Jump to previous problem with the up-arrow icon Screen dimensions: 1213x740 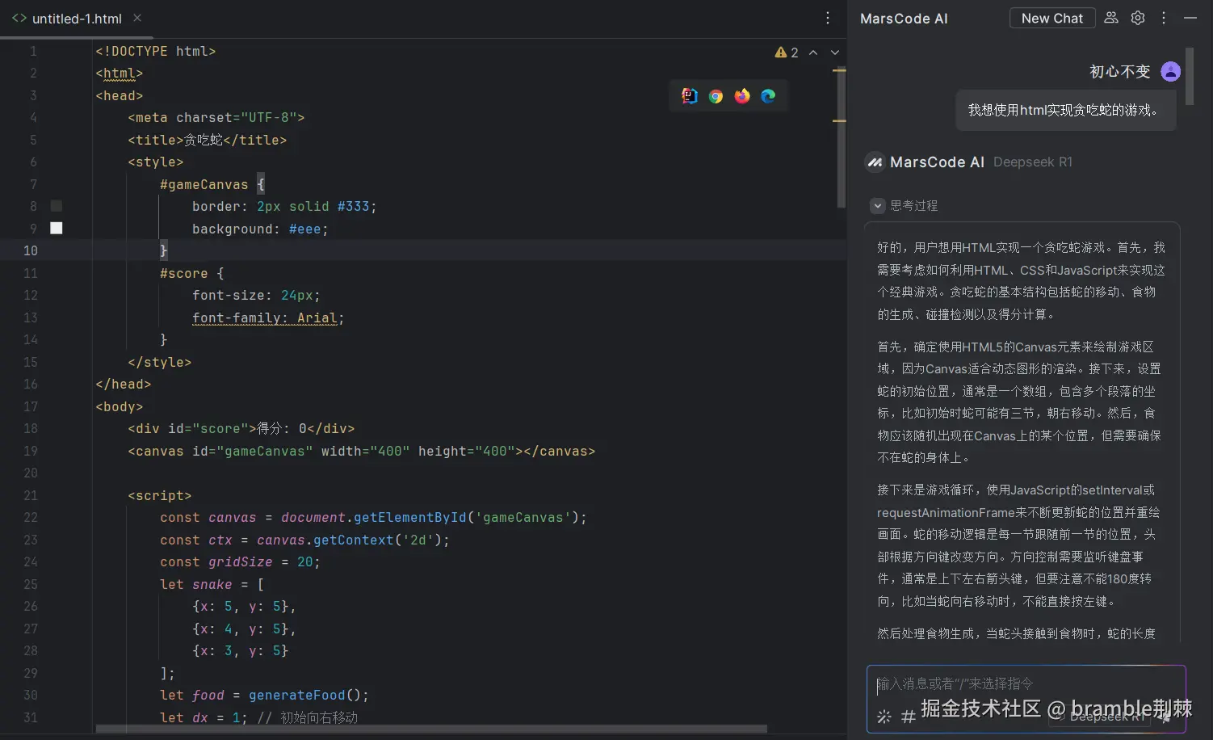813,52
